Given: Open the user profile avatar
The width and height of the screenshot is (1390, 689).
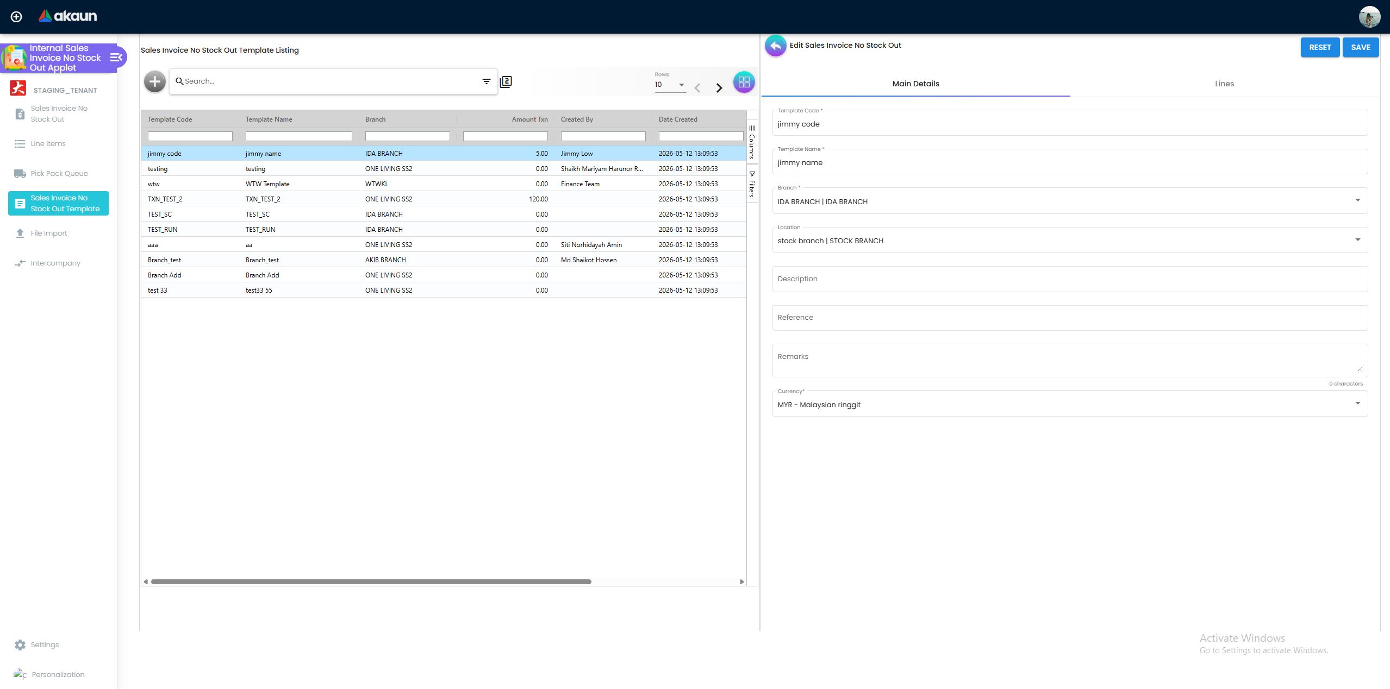Looking at the screenshot, I should pyautogui.click(x=1369, y=17).
